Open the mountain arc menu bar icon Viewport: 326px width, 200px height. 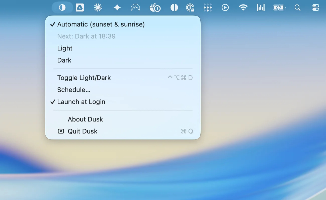coord(135,8)
